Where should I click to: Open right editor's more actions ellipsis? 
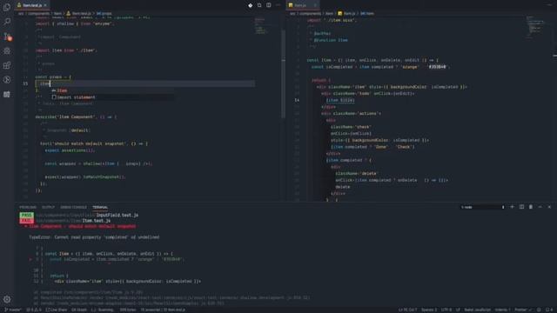549,5
